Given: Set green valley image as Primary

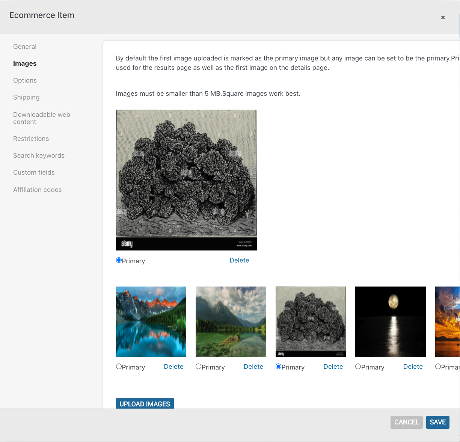Looking at the screenshot, I should [x=198, y=367].
